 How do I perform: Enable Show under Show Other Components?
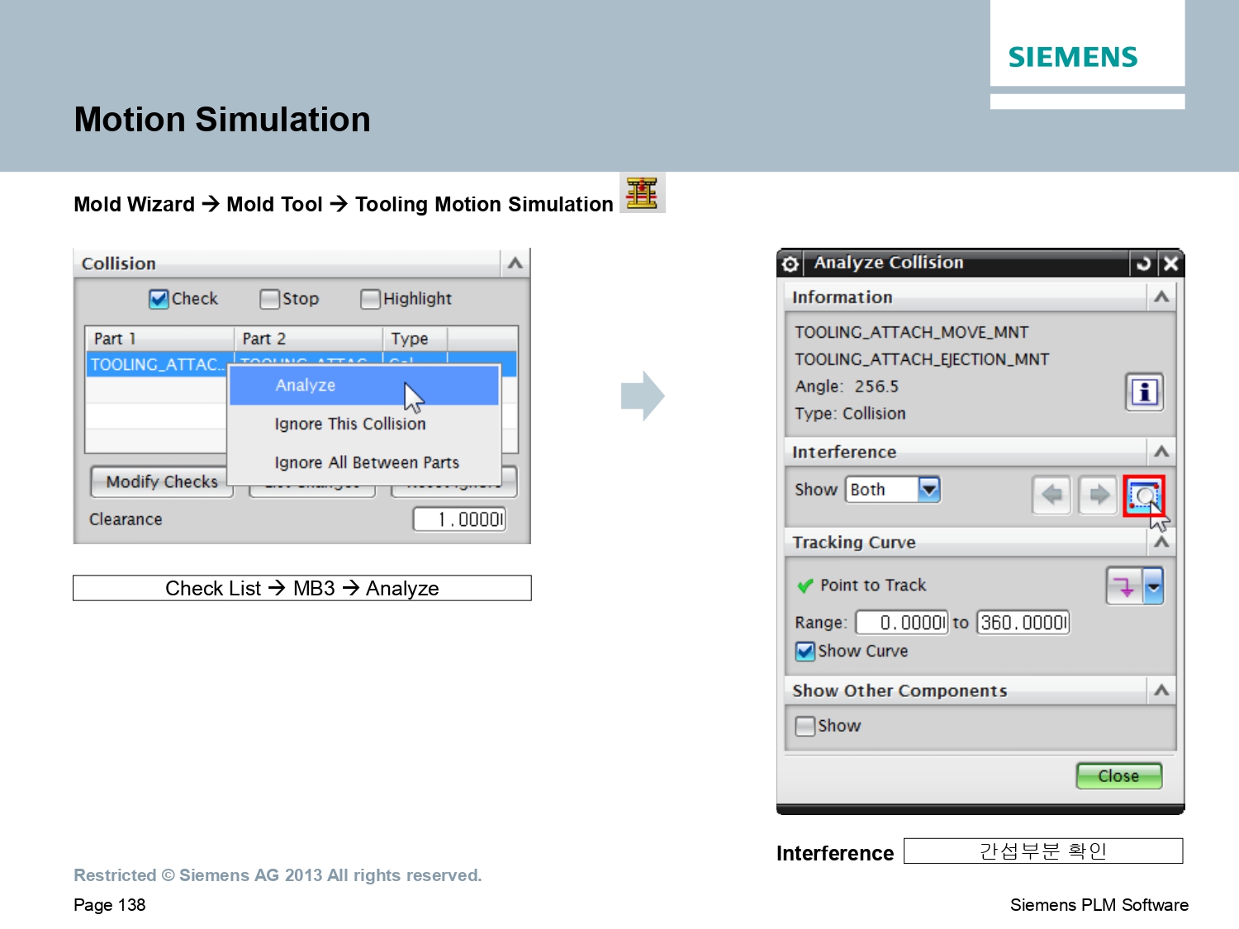tap(805, 726)
